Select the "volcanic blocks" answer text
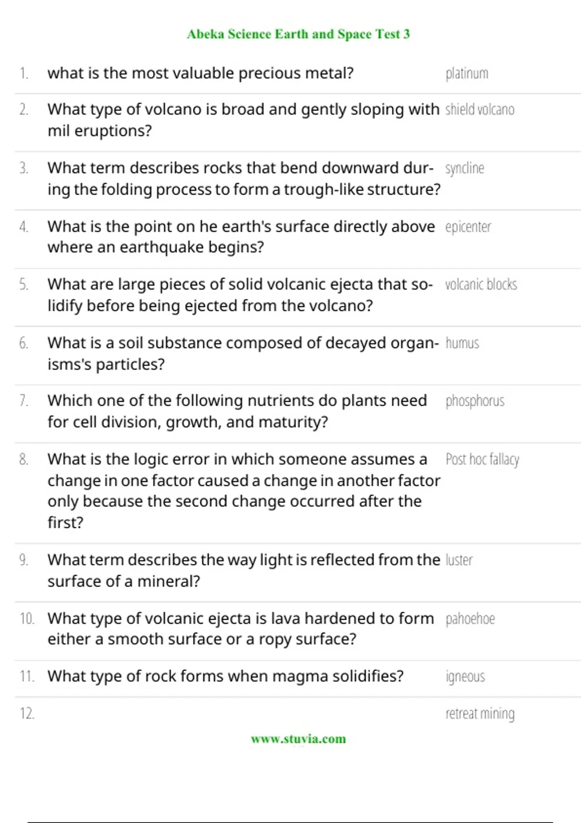The image size is (581, 823). point(481,285)
